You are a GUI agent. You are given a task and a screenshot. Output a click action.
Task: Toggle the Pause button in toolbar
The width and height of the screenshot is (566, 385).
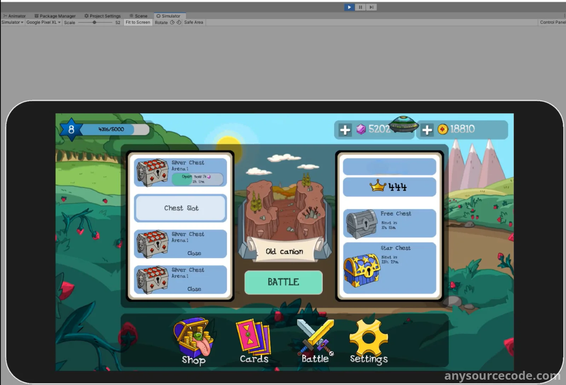coord(360,7)
